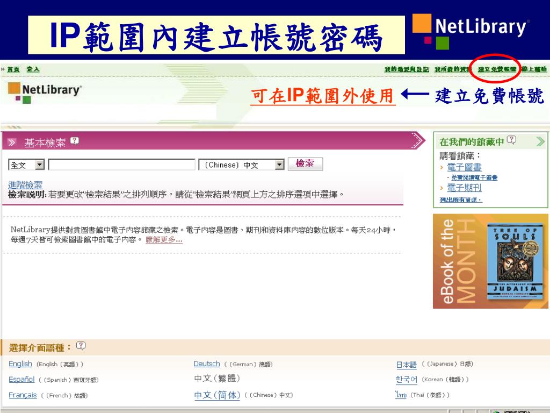Screen dimensions: 550x413
Task: Switch interface language to English
Action: (x=20, y=364)
